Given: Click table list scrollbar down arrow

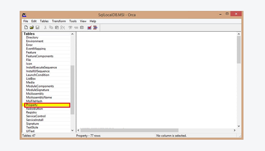Looking at the screenshot, I should [x=72, y=131].
